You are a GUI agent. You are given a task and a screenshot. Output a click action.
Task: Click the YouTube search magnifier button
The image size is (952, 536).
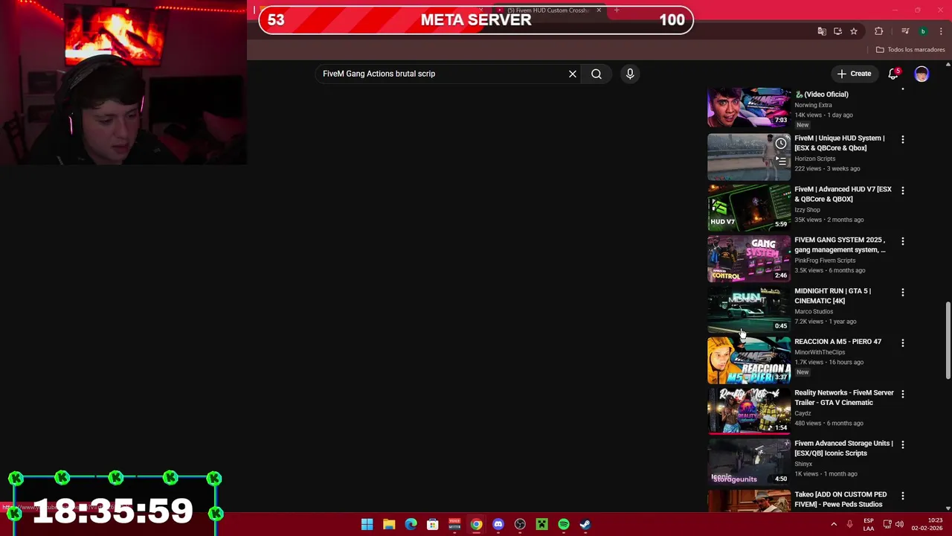pyautogui.click(x=596, y=74)
